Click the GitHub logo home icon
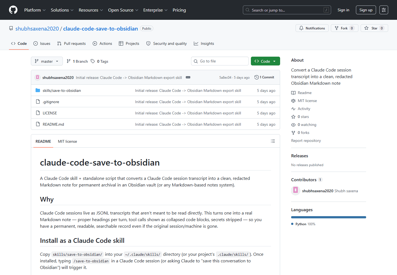The image size is (397, 275). pyautogui.click(x=13, y=10)
